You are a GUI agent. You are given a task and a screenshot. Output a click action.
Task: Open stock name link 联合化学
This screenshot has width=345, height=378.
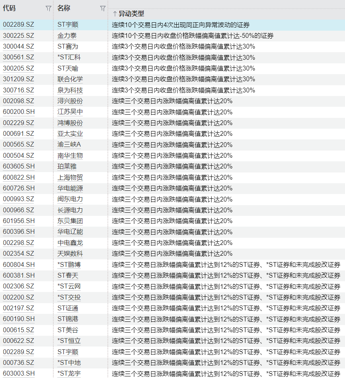70,79
